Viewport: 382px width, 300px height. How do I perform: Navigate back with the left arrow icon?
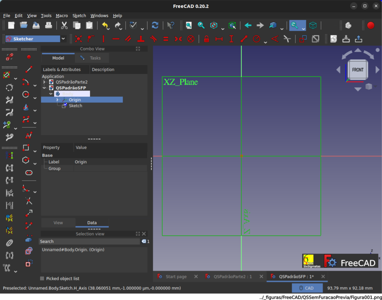(248, 25)
